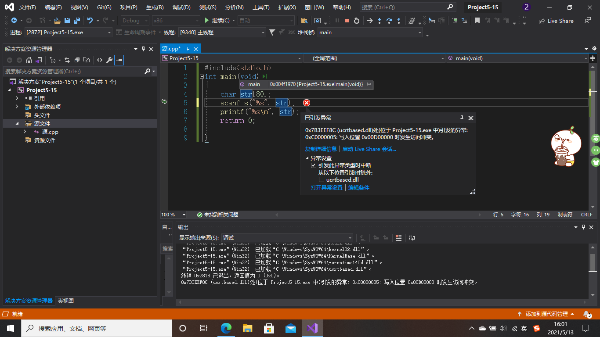This screenshot has width=600, height=337.
Task: Click the Preview Selected Items icon
Action: (119, 60)
